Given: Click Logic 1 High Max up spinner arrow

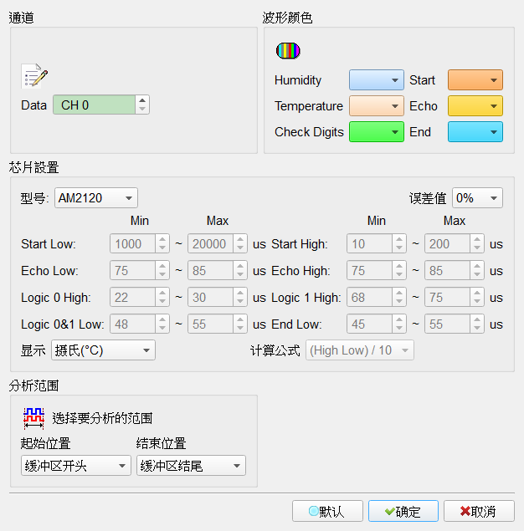Looking at the screenshot, I should pos(477,293).
